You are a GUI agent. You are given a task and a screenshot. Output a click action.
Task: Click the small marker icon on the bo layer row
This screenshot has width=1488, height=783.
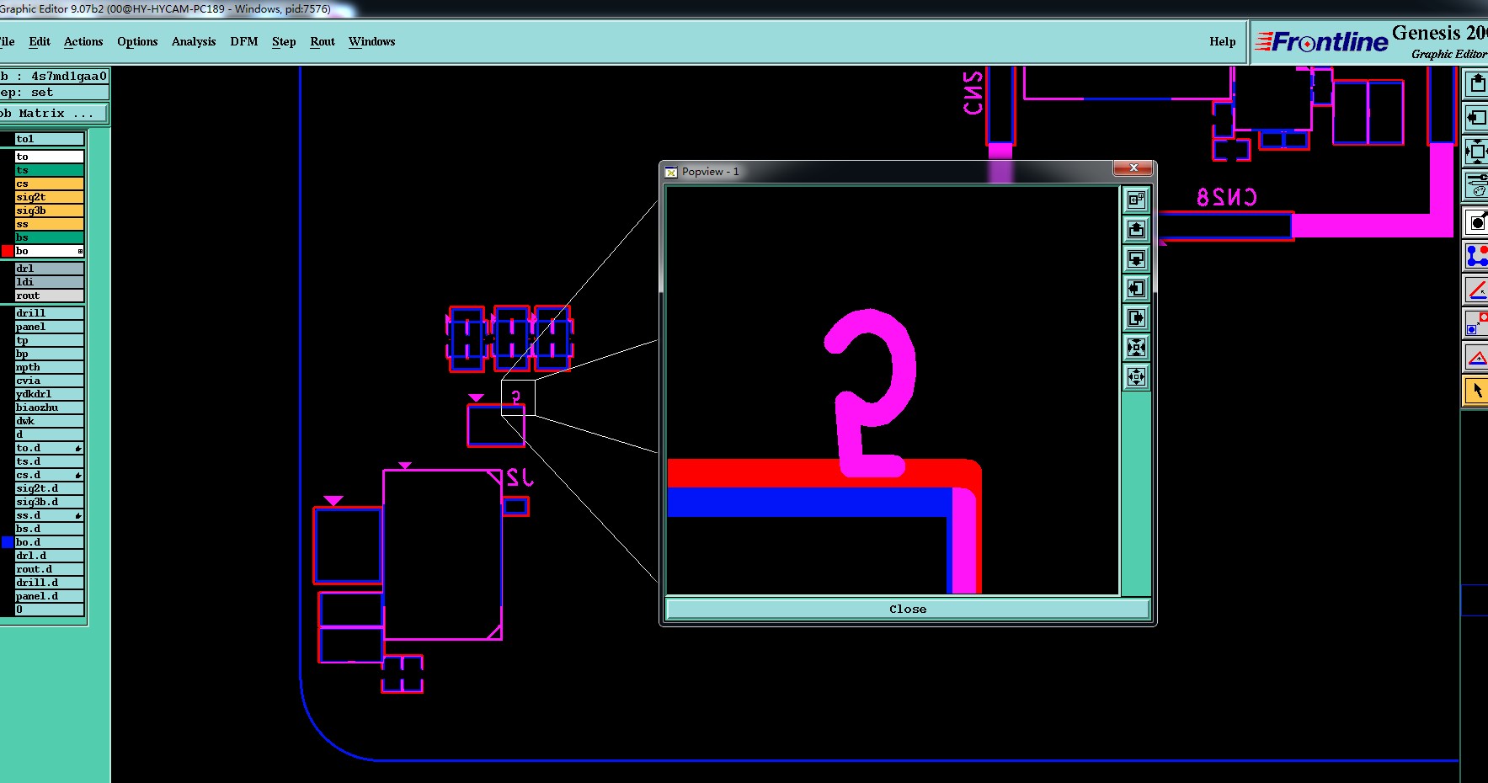80,251
